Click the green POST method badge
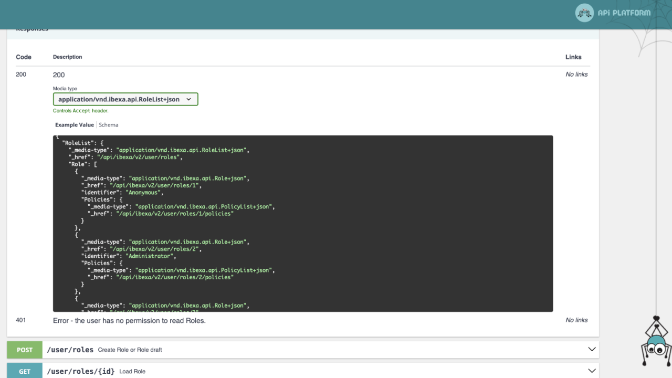Screen dimensions: 672x378 tap(25, 350)
